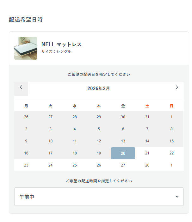Choose February 22 as delivery date
Image resolution: width=192 pixels, height=222 pixels.
(x=171, y=153)
